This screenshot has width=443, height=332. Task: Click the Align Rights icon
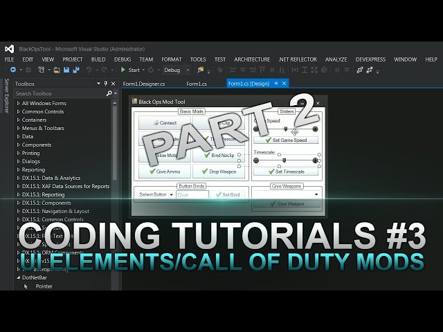(253, 70)
